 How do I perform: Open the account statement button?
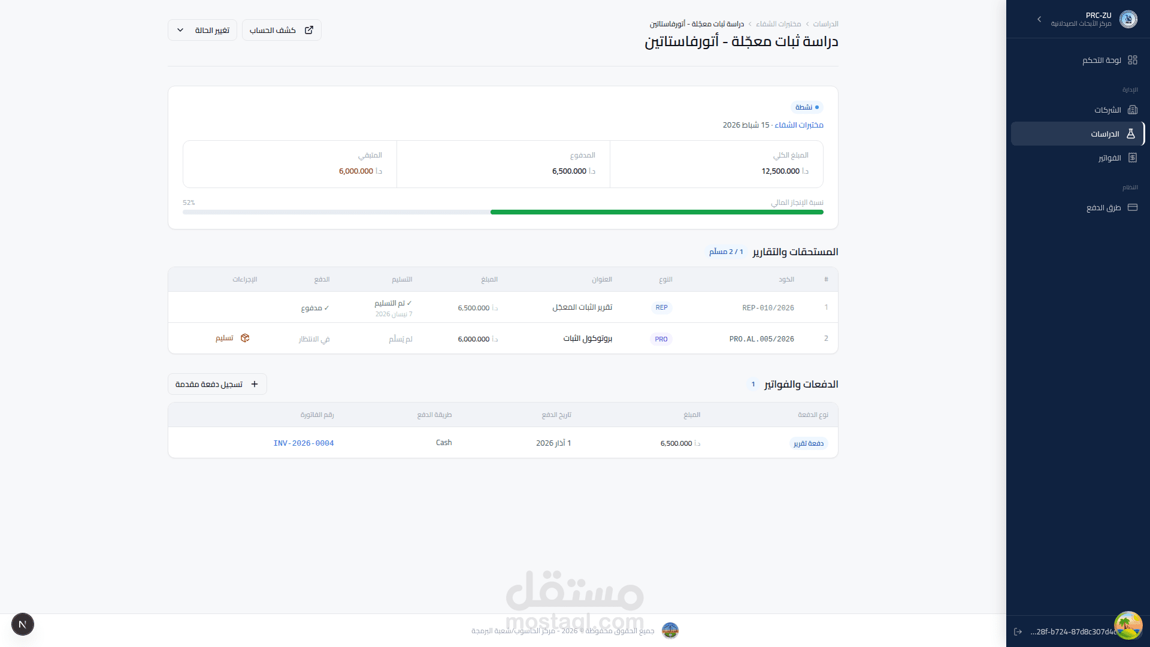pyautogui.click(x=282, y=30)
